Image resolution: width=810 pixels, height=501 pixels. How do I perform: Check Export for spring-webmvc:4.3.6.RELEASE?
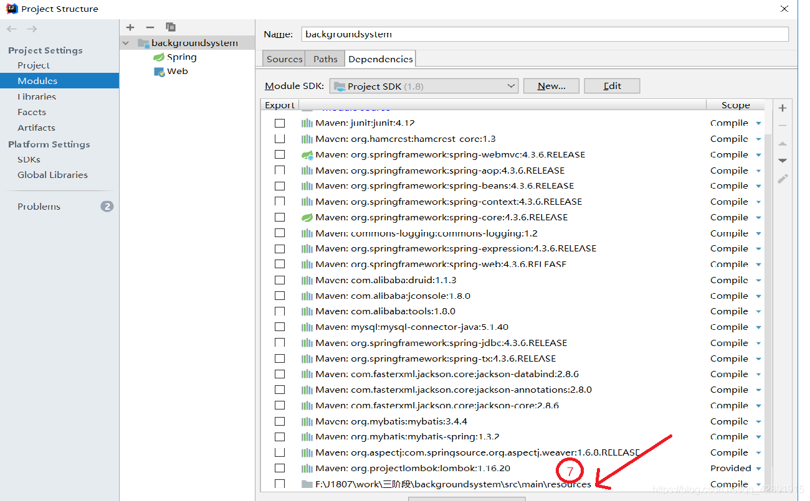pos(280,154)
